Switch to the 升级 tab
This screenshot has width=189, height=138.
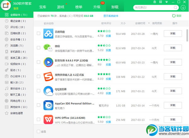tap(97, 7)
